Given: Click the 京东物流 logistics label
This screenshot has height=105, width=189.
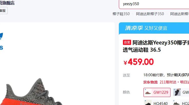Looking at the screenshot, I should (x=150, y=82).
